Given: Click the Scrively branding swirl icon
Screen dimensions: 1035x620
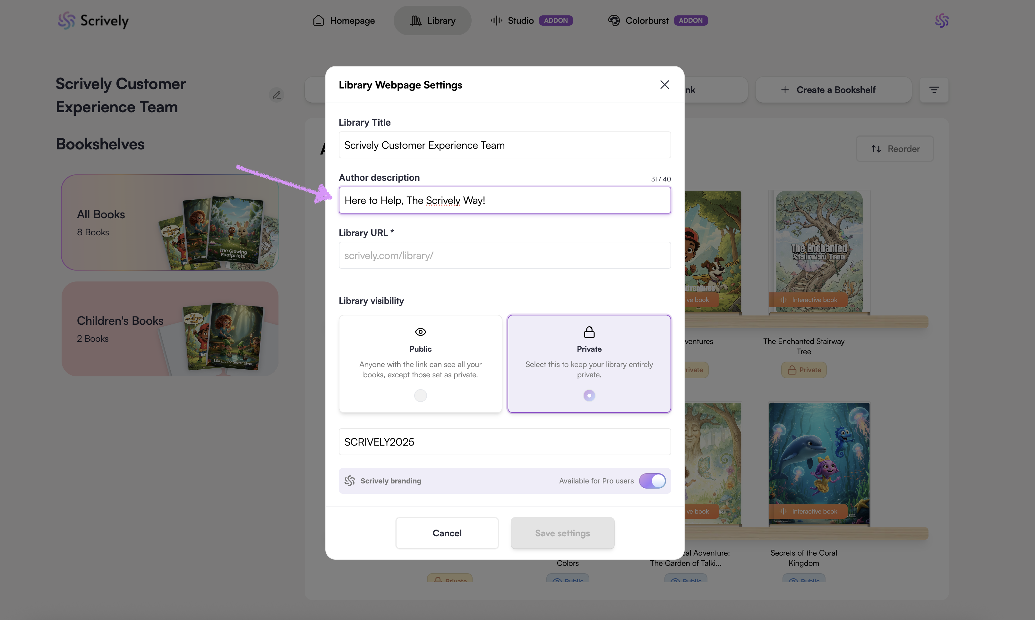Looking at the screenshot, I should coord(349,481).
